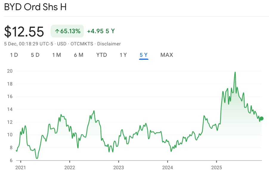Click the $12.55 price display
269x174 pixels.
point(24,31)
